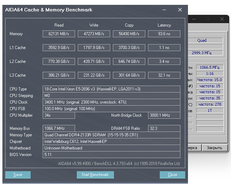The image size is (231, 185).
Task: Select Memory Read value 62131 MB/s
Action: [59, 34]
